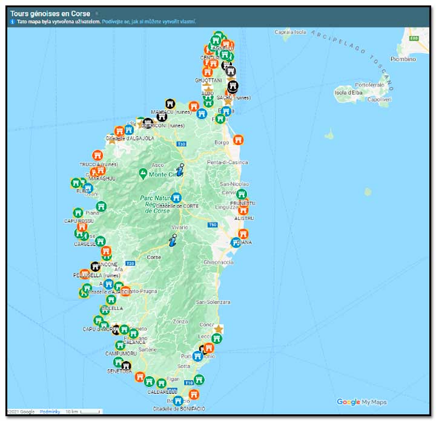
Task: Click the black tower marker above SENETOSA
Action: pyautogui.click(x=126, y=365)
